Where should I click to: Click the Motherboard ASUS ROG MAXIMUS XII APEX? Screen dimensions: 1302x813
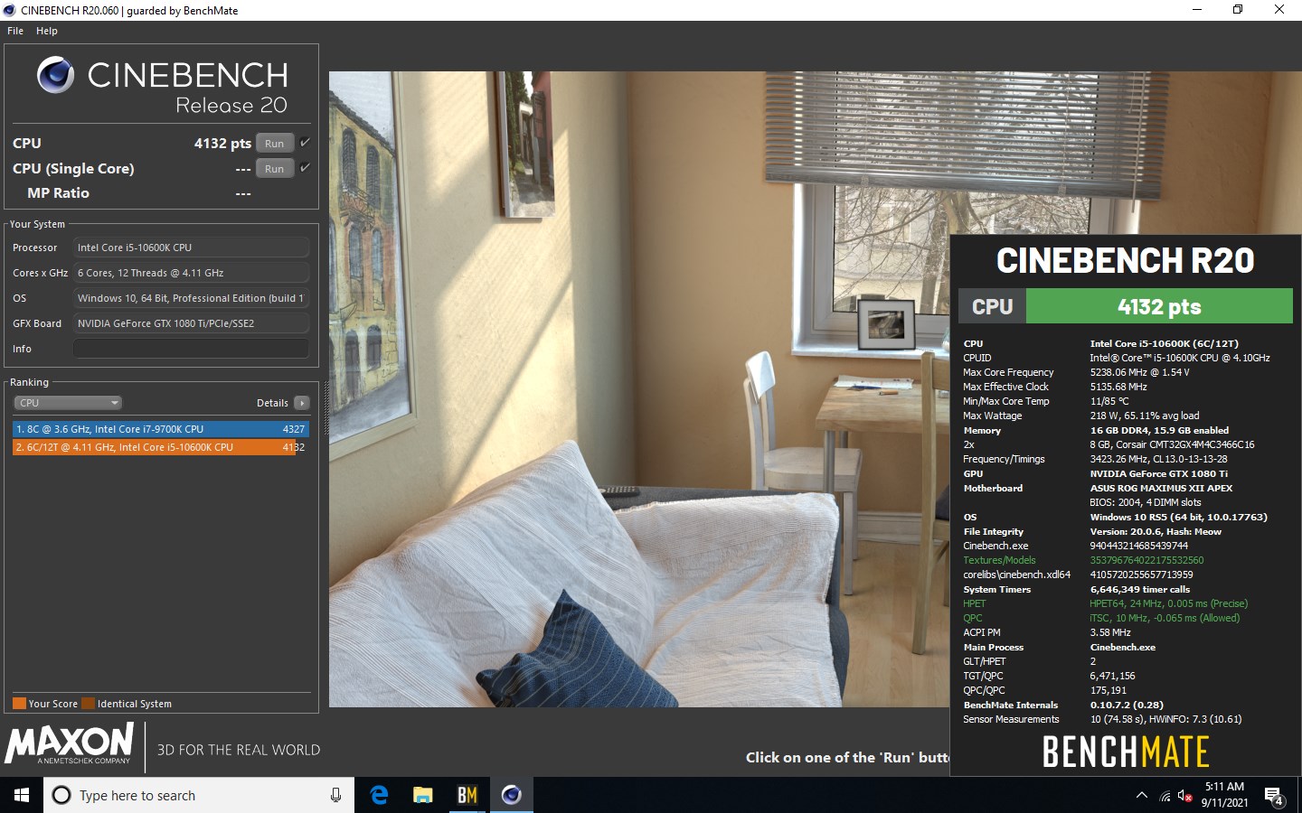tap(1161, 488)
